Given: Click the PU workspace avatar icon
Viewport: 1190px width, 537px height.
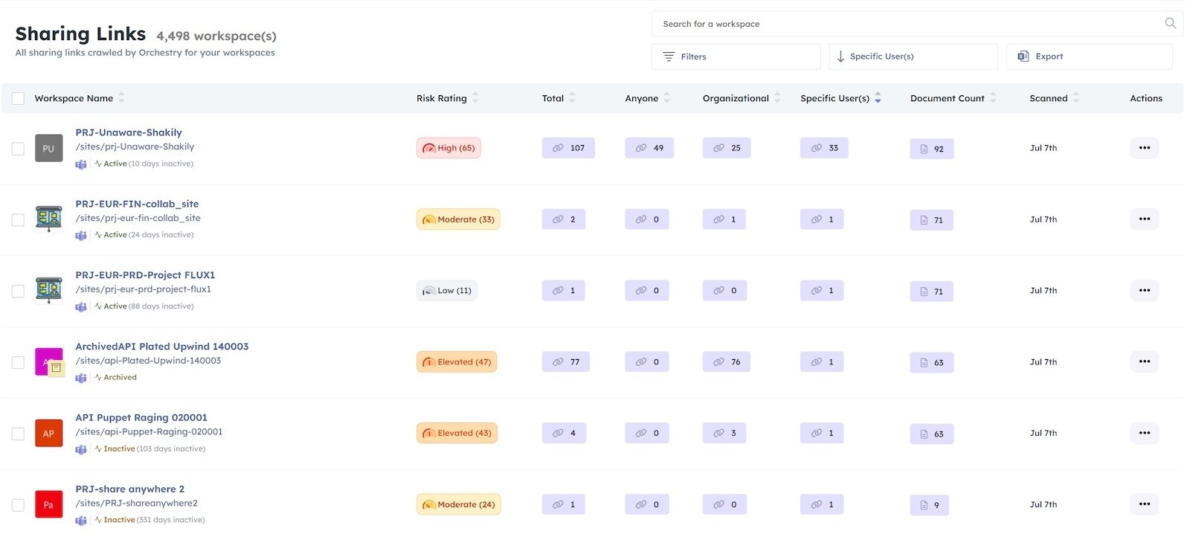Looking at the screenshot, I should click(x=48, y=148).
